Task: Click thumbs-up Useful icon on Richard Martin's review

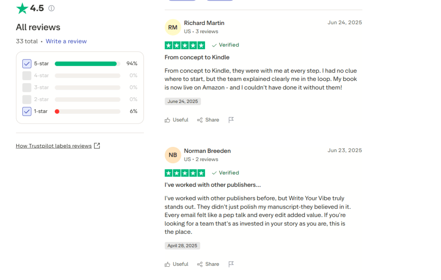Action: (x=168, y=120)
